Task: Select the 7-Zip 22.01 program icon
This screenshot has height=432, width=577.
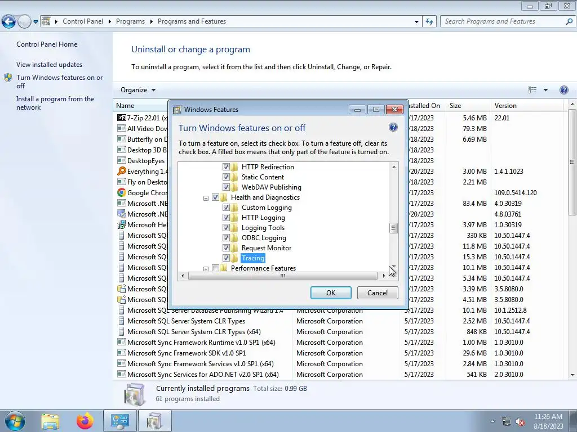Action: [122, 118]
